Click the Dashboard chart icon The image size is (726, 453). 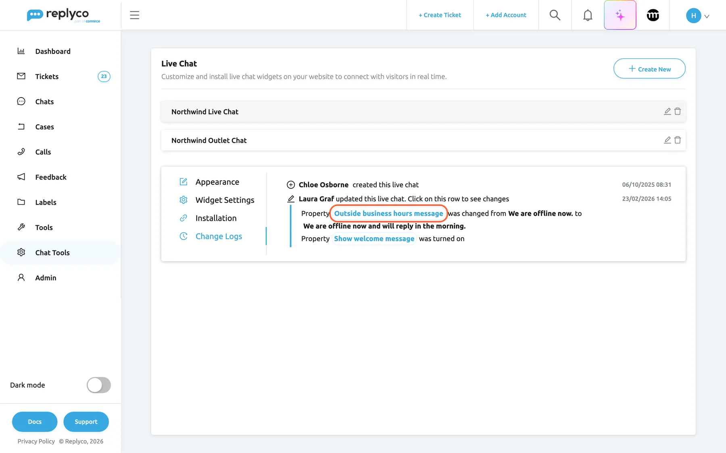21,51
